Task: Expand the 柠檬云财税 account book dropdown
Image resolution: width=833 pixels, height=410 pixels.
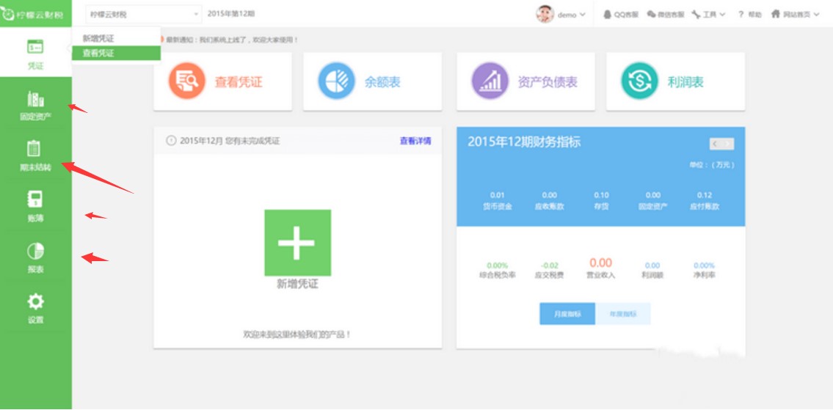Action: click(143, 14)
